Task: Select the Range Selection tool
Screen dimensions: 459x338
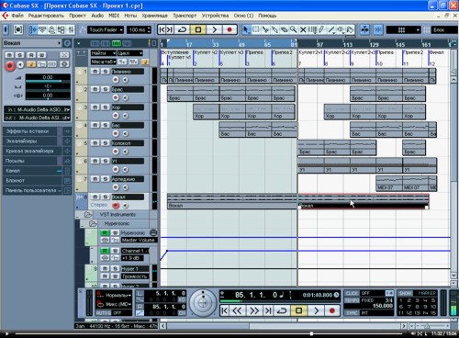Action: (x=255, y=29)
